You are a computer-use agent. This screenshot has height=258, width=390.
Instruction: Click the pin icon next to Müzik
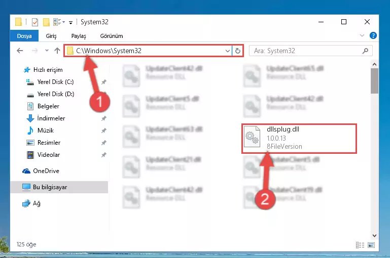tap(104, 131)
